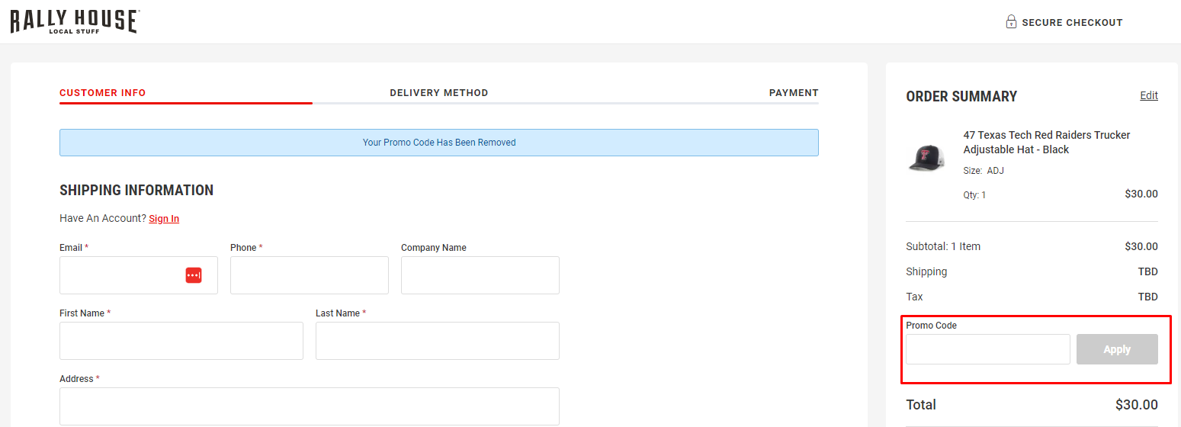Click the SECURE CHECKOUT text
Viewport: 1181px width, 427px height.
click(x=1072, y=23)
